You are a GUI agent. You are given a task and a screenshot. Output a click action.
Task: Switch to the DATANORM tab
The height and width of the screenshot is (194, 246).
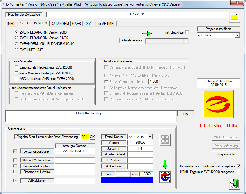point(60,24)
